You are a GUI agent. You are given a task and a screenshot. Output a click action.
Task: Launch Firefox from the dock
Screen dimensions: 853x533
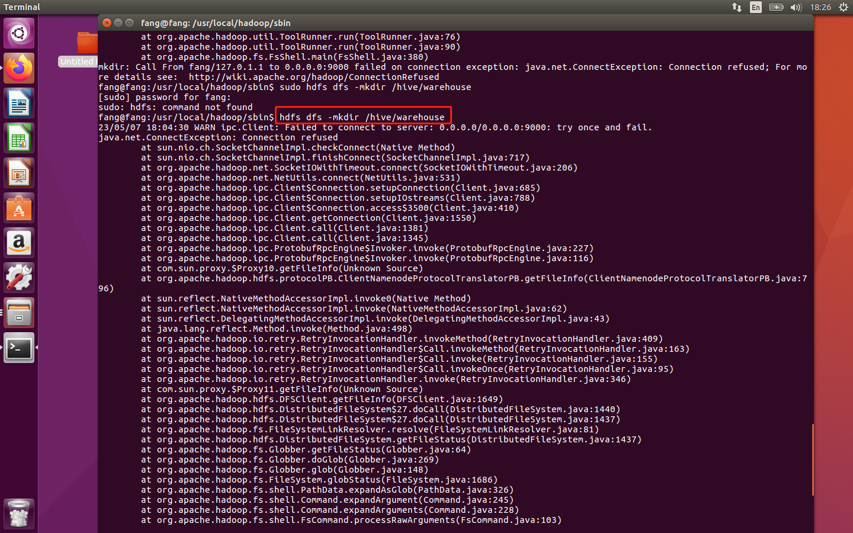tap(19, 68)
